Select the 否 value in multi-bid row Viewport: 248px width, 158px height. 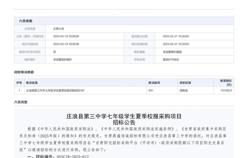click(55, 52)
